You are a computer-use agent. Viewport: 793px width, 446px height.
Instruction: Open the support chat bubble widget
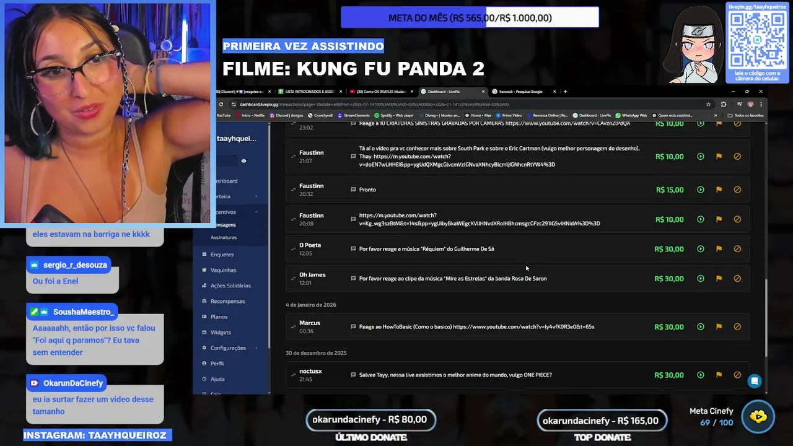pos(754,381)
